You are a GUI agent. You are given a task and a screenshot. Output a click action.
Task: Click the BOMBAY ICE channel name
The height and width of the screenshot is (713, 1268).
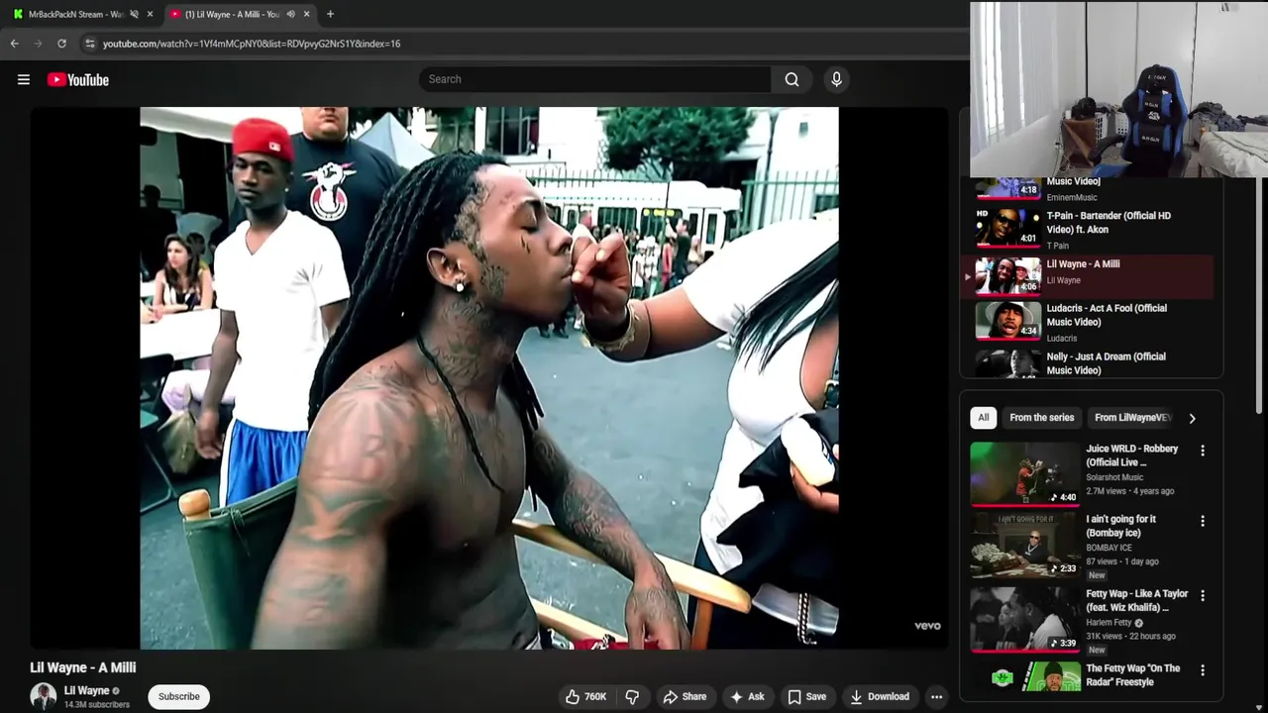[1109, 548]
